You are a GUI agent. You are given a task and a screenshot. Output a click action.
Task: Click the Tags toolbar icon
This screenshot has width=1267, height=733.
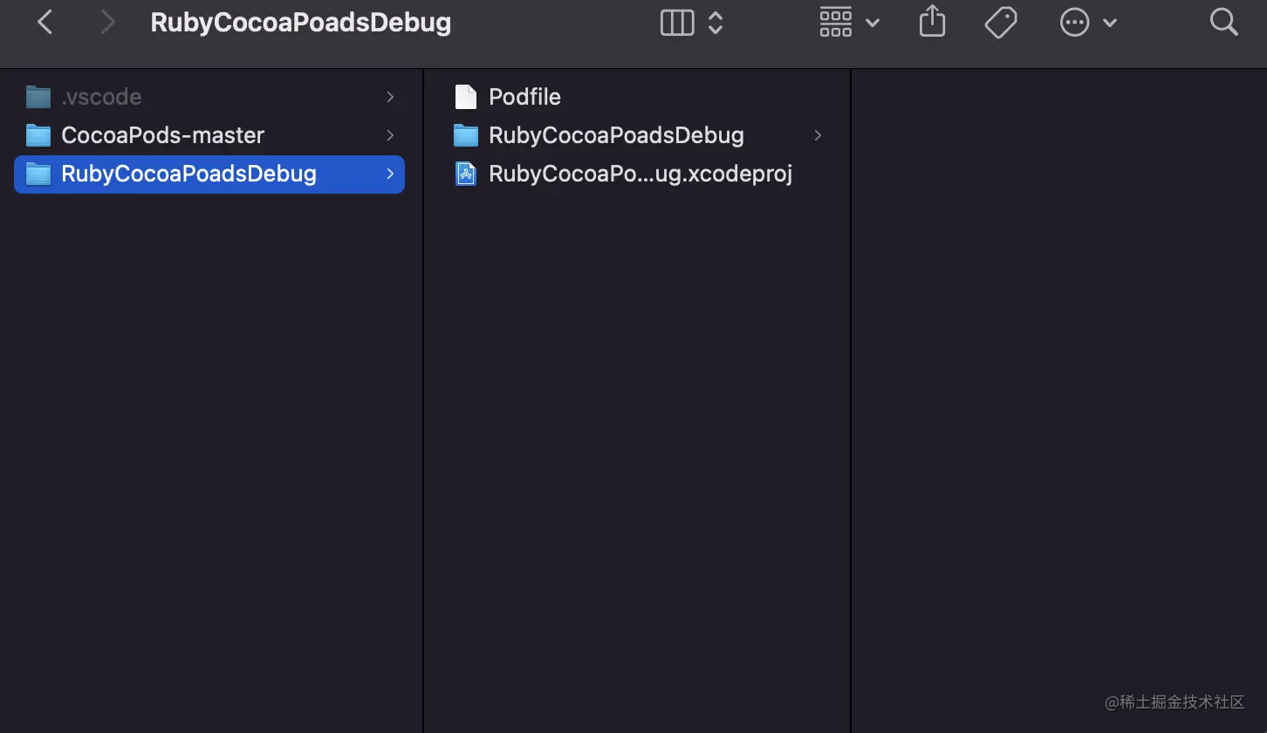1001,23
